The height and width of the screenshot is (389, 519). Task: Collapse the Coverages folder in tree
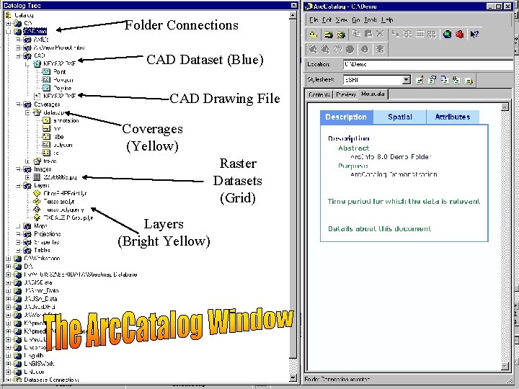(19, 104)
